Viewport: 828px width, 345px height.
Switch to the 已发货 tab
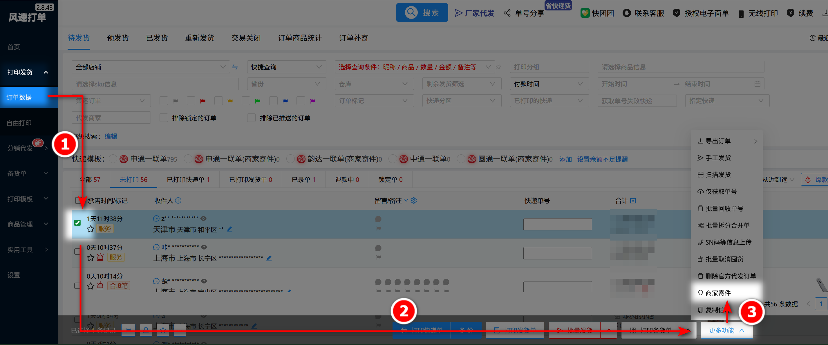click(157, 38)
